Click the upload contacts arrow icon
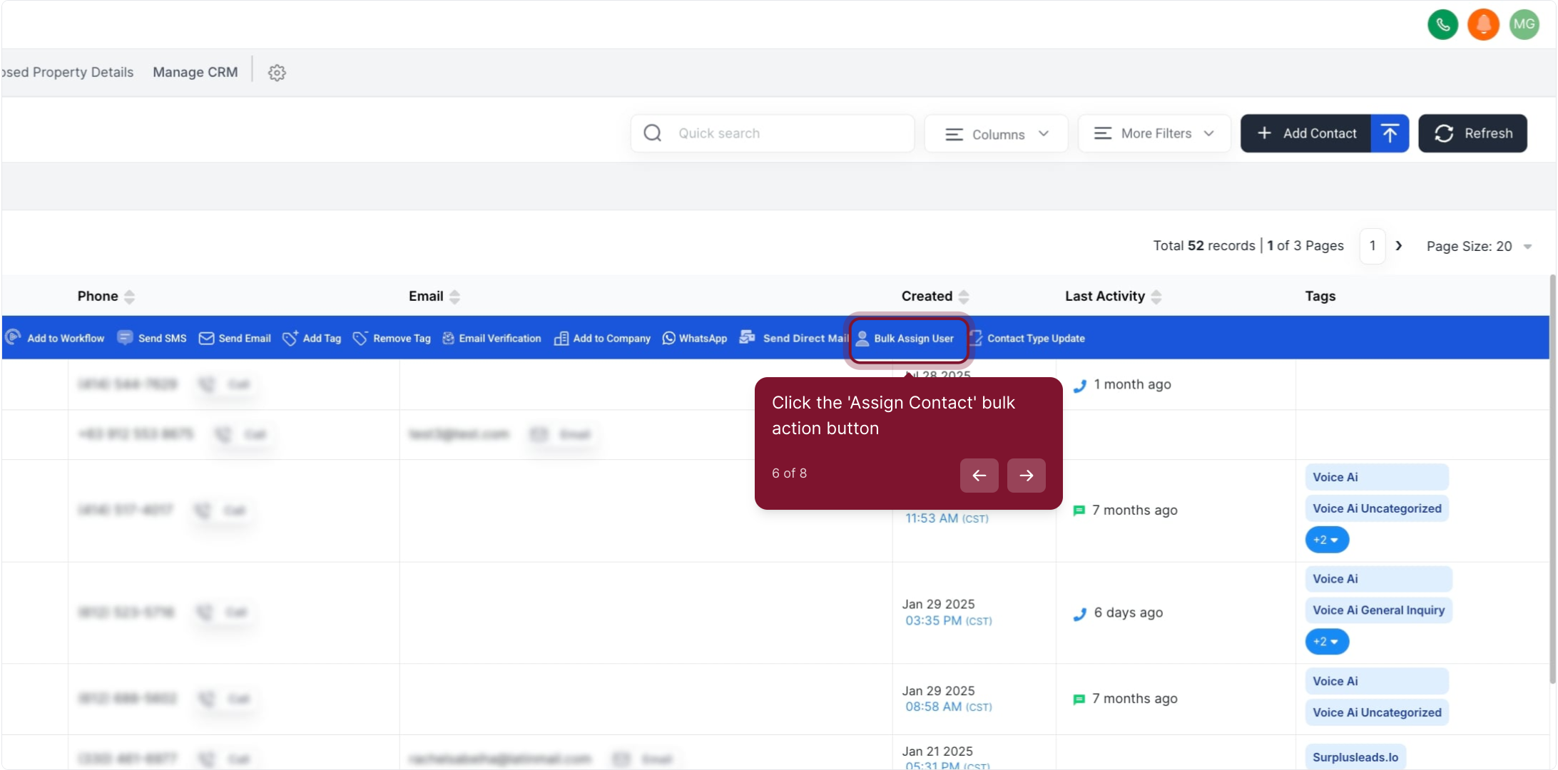This screenshot has width=1558, height=770. 1390,133
